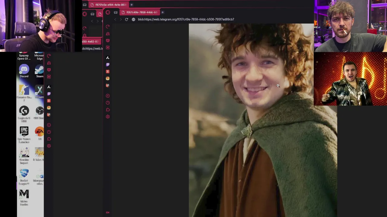Open History in d30-4e62 window sidebar
Screen dimensions: 387x217
coord(49,132)
